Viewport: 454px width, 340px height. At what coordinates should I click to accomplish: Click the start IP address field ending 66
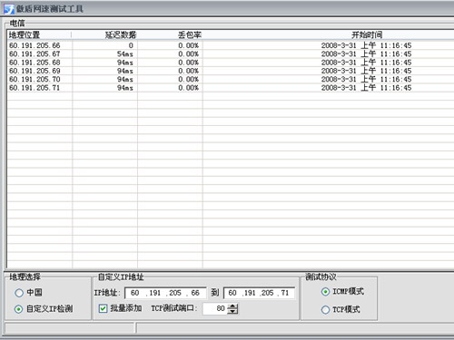click(x=165, y=293)
